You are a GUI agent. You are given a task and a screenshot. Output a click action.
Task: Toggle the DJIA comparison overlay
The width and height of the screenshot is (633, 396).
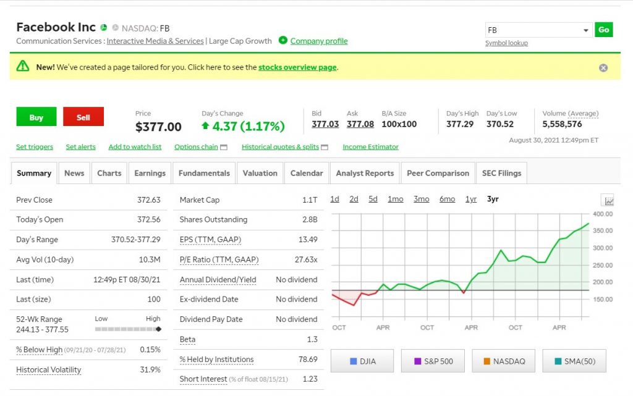click(362, 361)
